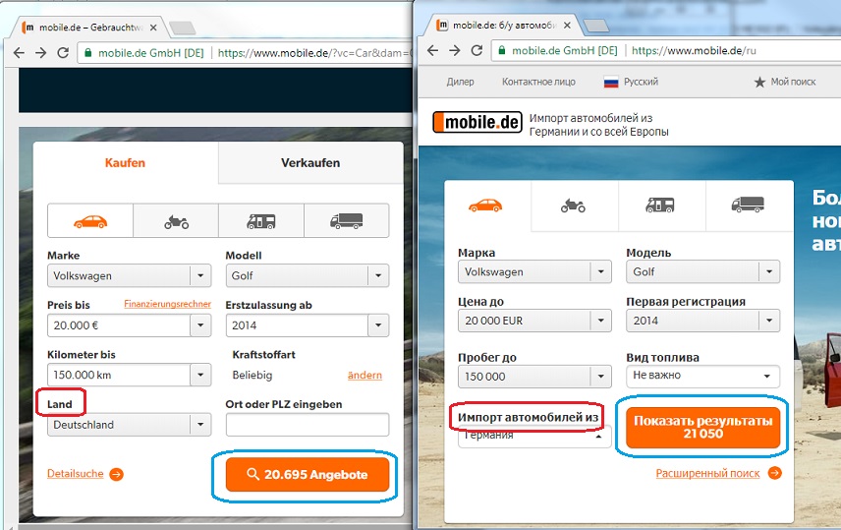This screenshot has width=841, height=530.
Task: Select the motorcycle icon in the Russian form
Action: click(x=573, y=206)
